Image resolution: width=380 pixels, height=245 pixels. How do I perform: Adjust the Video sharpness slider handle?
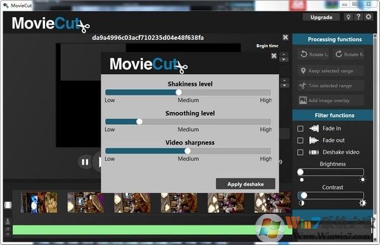(187, 151)
